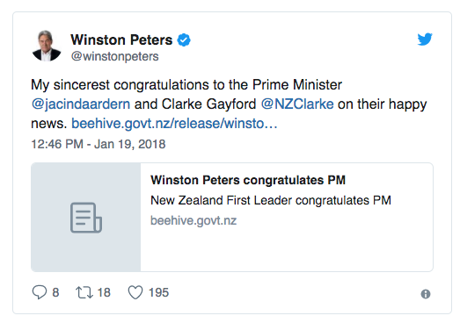Image resolution: width=460 pixels, height=323 pixels.
Task: Open 'Winston Peters congratulates PM' card title
Action: pos(248,180)
